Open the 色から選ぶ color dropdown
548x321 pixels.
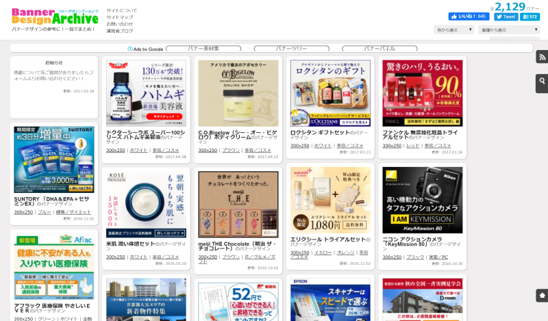pyautogui.click(x=453, y=30)
